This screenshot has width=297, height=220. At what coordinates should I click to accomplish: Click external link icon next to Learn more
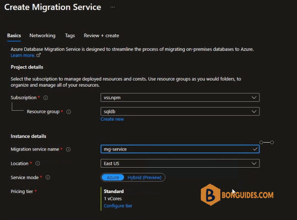(x=38, y=55)
